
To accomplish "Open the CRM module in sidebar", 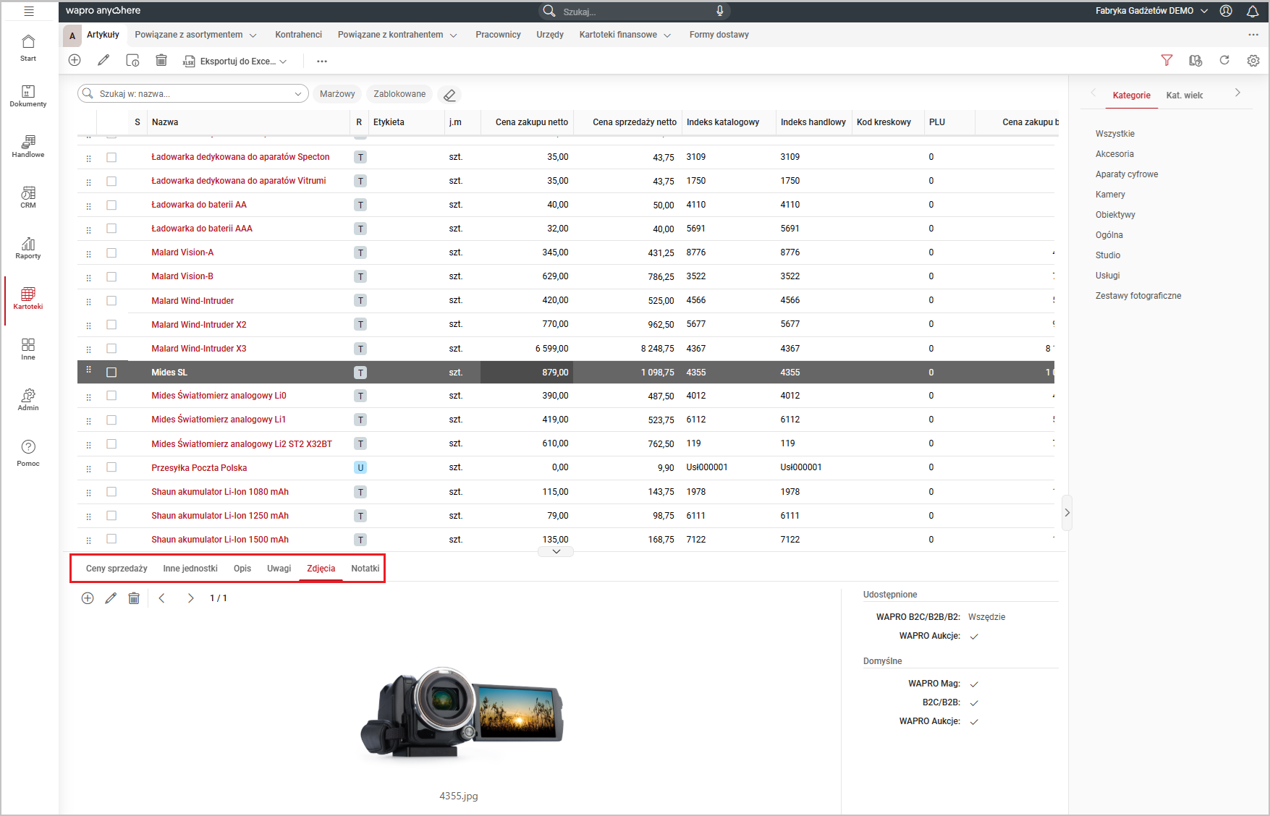I will coord(27,196).
